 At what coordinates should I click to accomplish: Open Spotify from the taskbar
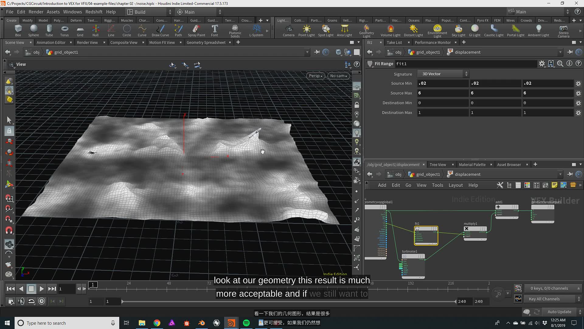[246, 323]
